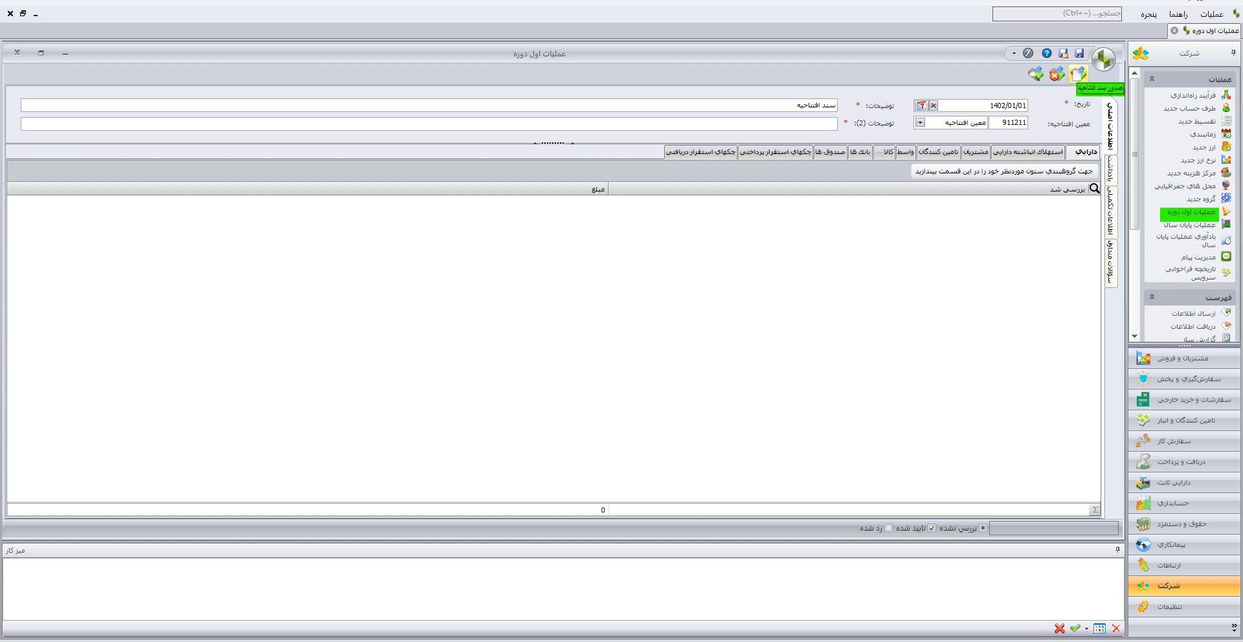Open محل های جغرافیایی (geographic locations)
1243x642 pixels.
pos(1185,186)
